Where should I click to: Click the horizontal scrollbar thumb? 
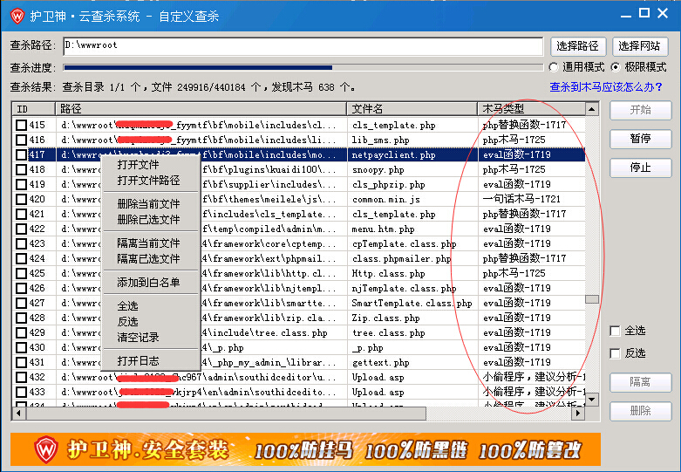(226, 414)
